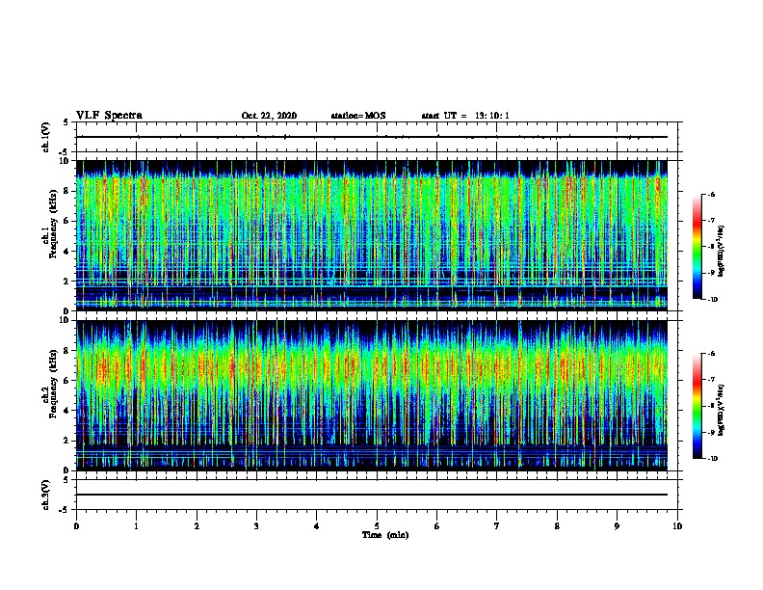Click the ch.1 color bar log(PSD) unit label
This screenshot has width=763, height=590.
(x=722, y=251)
